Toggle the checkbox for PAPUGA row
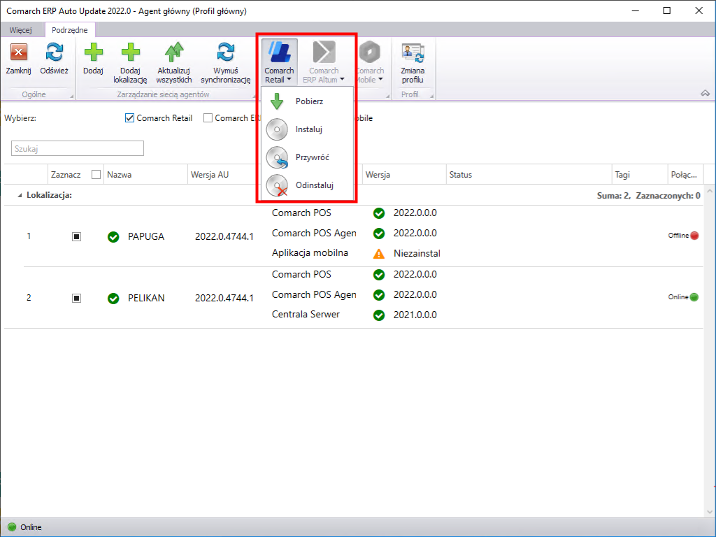This screenshot has height=537, width=716. [x=77, y=236]
